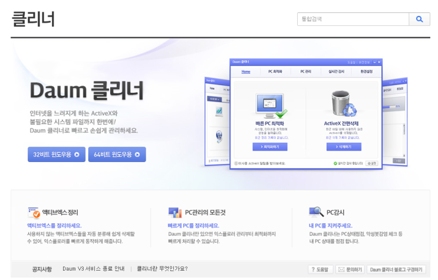Click the PC감시 section title
The width and height of the screenshot is (438, 280).
335,213
